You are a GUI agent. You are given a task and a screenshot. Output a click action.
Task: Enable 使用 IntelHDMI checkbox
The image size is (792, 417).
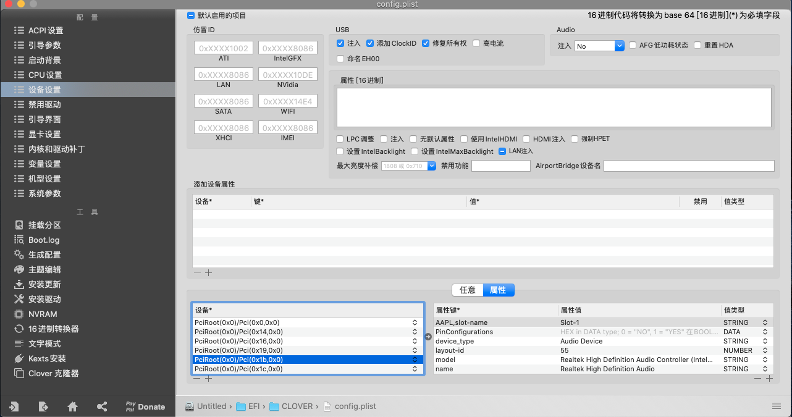[464, 139]
